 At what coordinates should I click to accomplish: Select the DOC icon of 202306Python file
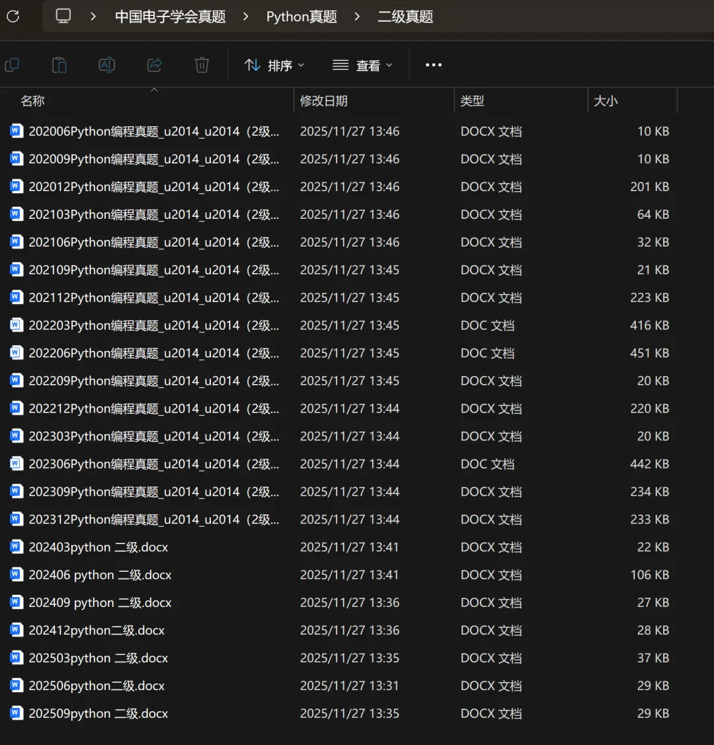(x=17, y=463)
